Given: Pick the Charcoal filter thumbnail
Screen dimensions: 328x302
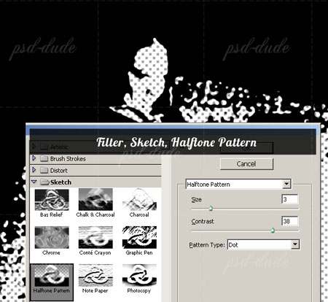Looking at the screenshot, I should [x=139, y=200].
